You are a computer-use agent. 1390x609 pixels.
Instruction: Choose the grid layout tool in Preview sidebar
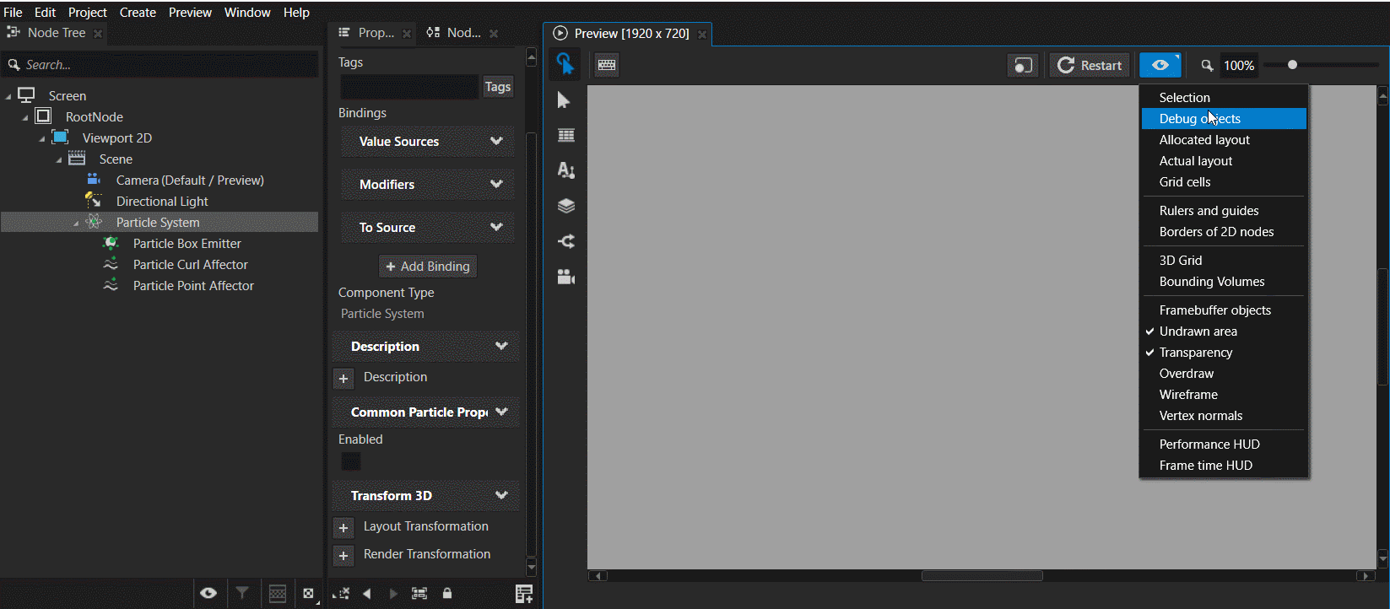pyautogui.click(x=566, y=136)
